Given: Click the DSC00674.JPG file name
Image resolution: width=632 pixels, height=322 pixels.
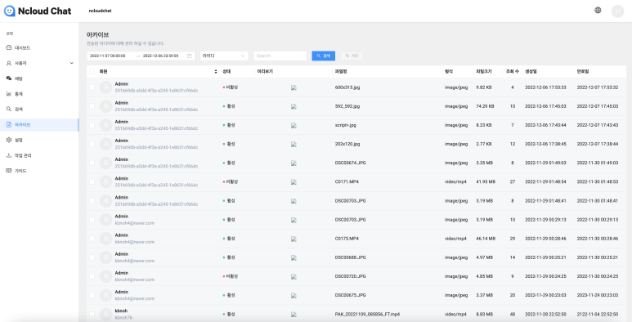Looking at the screenshot, I should pyautogui.click(x=350, y=163).
